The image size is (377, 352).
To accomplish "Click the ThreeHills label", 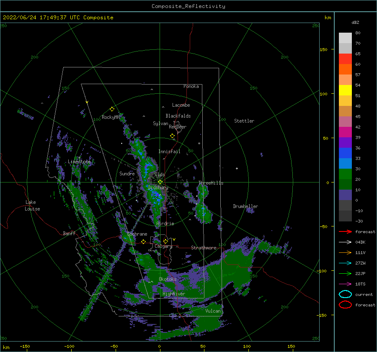I will point(211,183).
